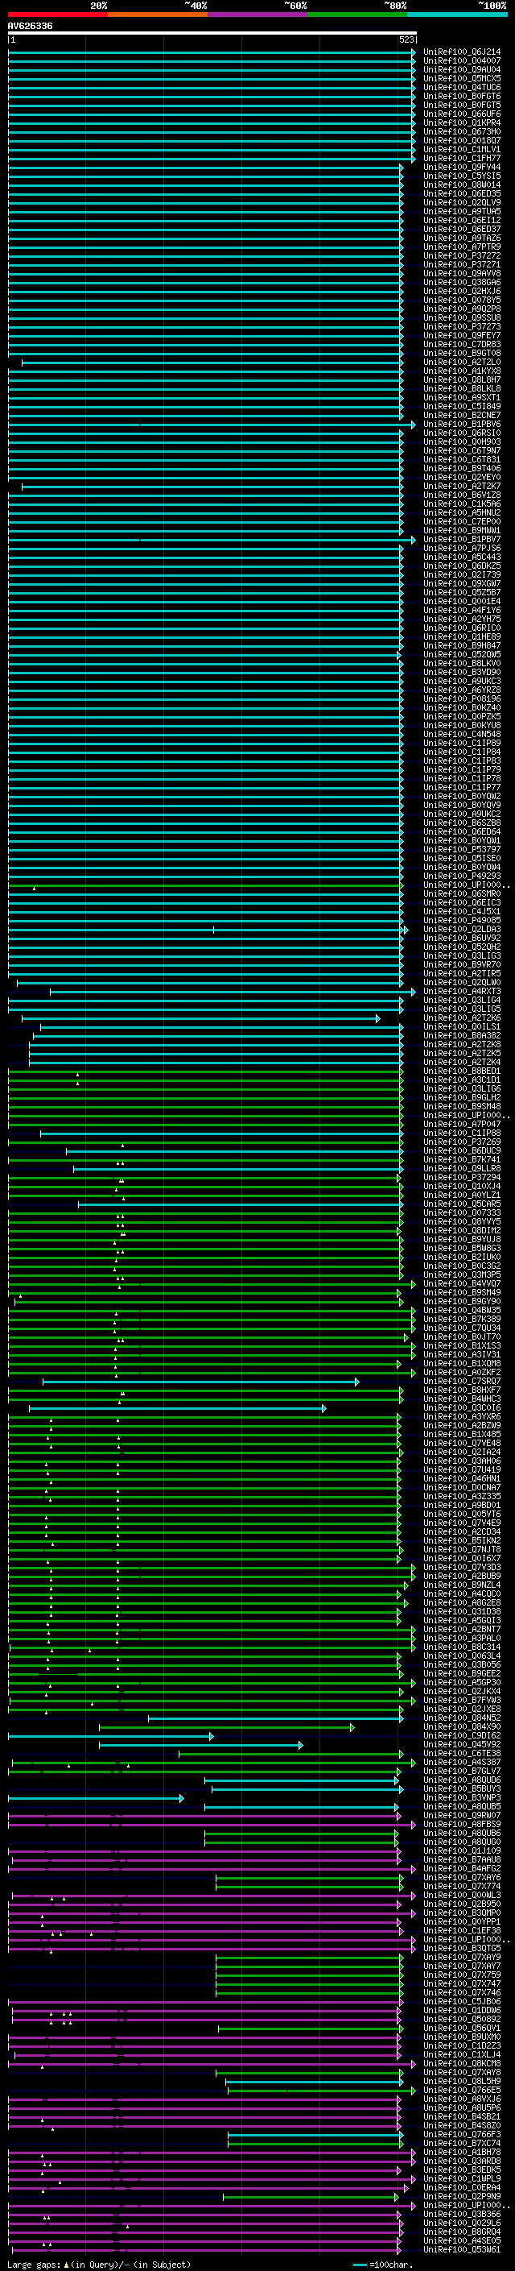Click label UniRef100_Q2QLV9
This screenshot has width=515, height=2271.
tap(462, 203)
